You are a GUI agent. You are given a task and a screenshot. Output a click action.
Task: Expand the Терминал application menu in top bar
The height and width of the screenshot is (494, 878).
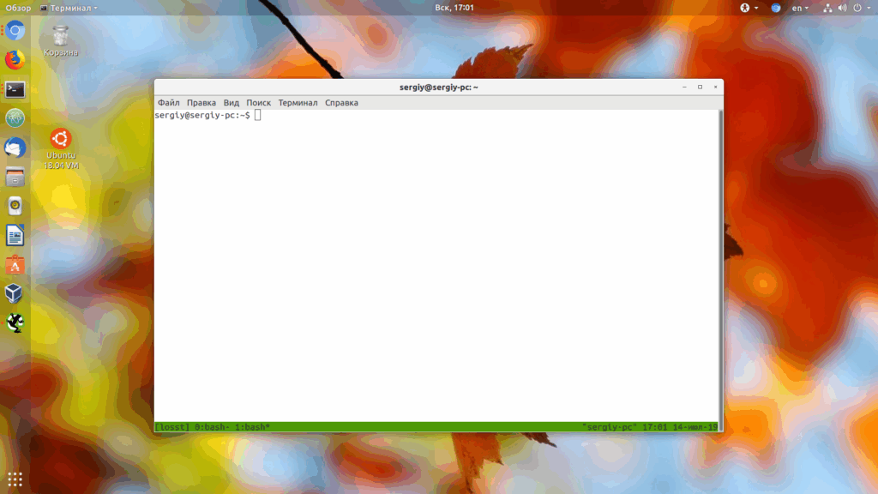pyautogui.click(x=69, y=8)
